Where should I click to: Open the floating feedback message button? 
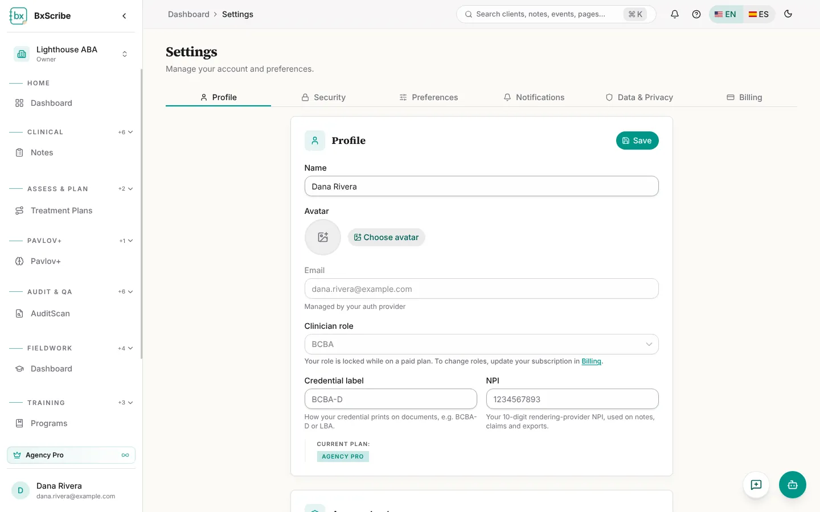(x=756, y=485)
